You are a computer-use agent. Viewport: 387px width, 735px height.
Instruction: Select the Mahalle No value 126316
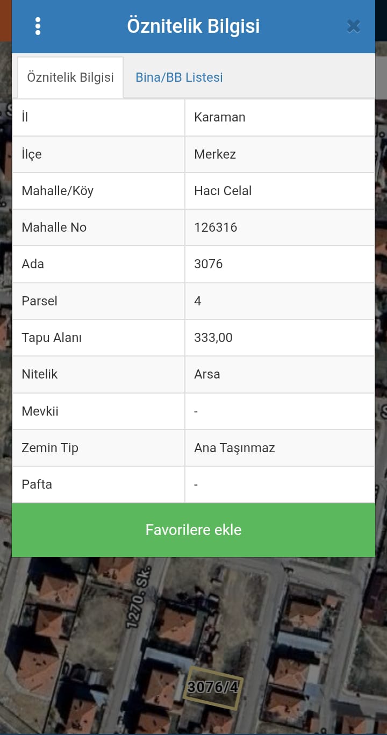[216, 227]
